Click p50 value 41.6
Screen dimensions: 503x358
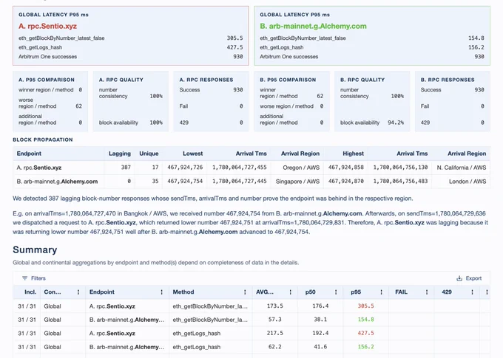point(320,347)
